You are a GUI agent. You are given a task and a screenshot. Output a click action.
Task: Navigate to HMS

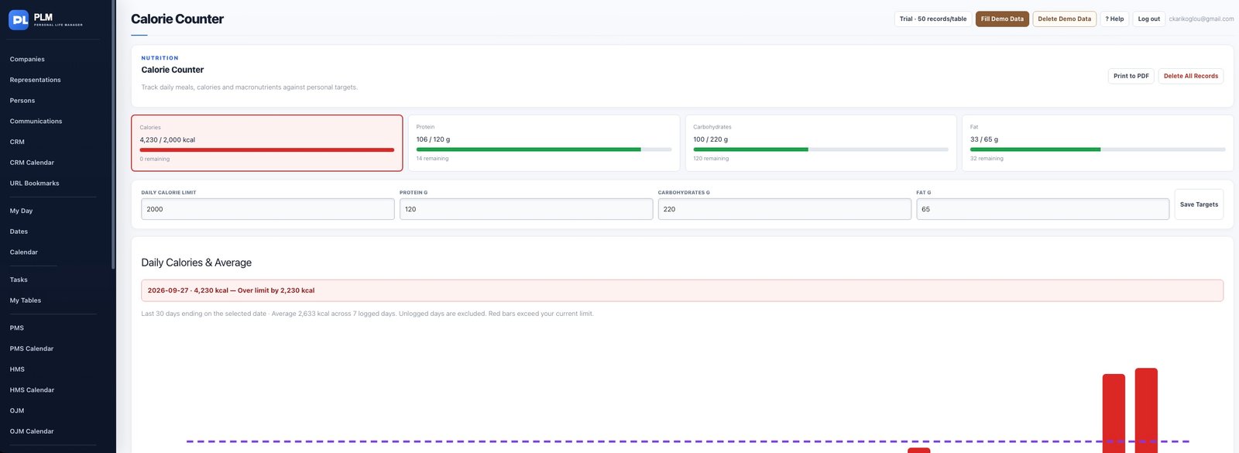pyautogui.click(x=17, y=369)
